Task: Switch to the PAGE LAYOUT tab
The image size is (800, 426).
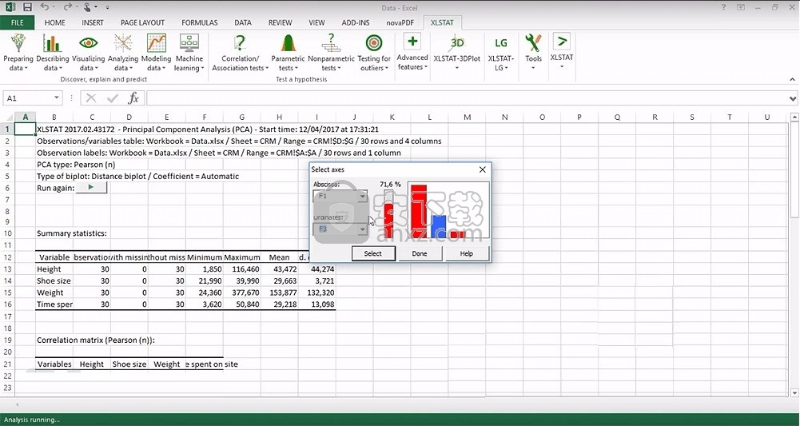Action: [142, 22]
